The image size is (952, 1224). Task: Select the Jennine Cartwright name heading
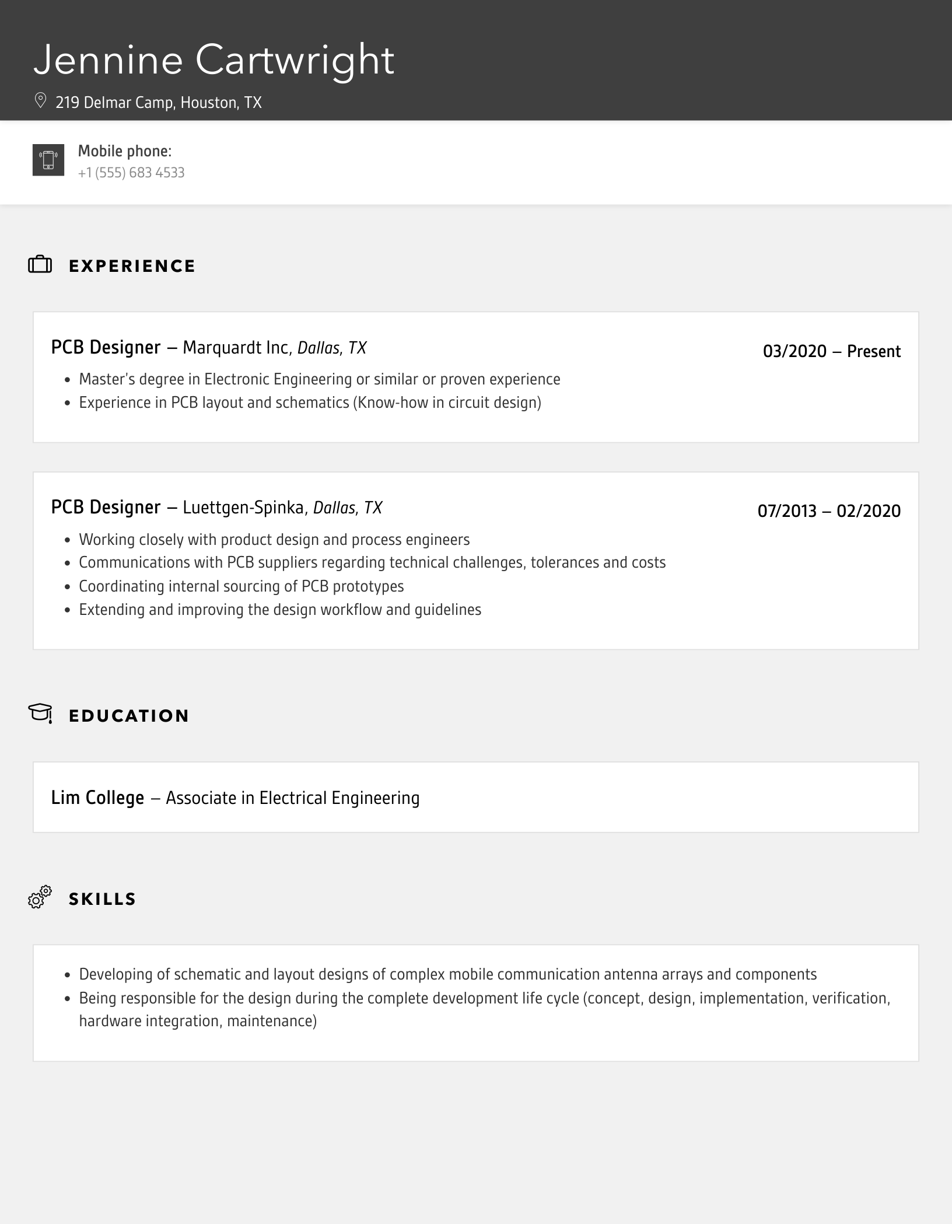(213, 60)
